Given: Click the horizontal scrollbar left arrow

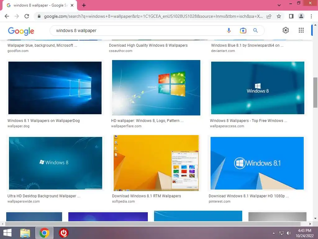Looking at the screenshot, I should click(2, 224).
